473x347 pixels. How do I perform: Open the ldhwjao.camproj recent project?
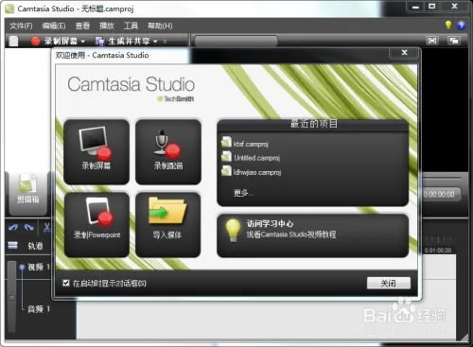point(252,171)
